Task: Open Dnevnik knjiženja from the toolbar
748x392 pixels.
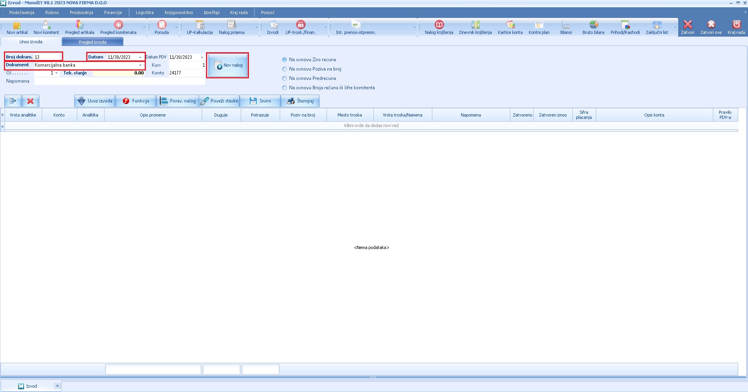Action: 475,27
